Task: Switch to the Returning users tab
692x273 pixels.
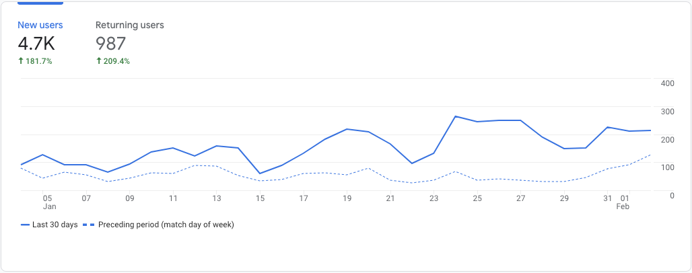Action: (x=129, y=25)
